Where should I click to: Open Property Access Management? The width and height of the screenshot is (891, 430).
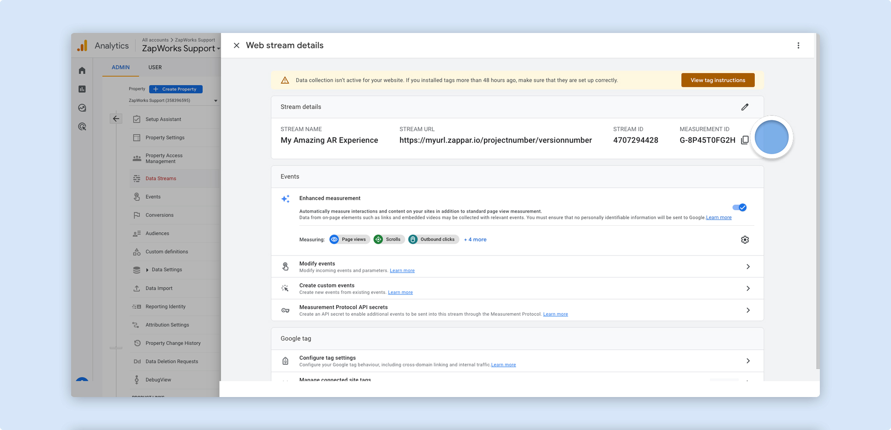(164, 158)
